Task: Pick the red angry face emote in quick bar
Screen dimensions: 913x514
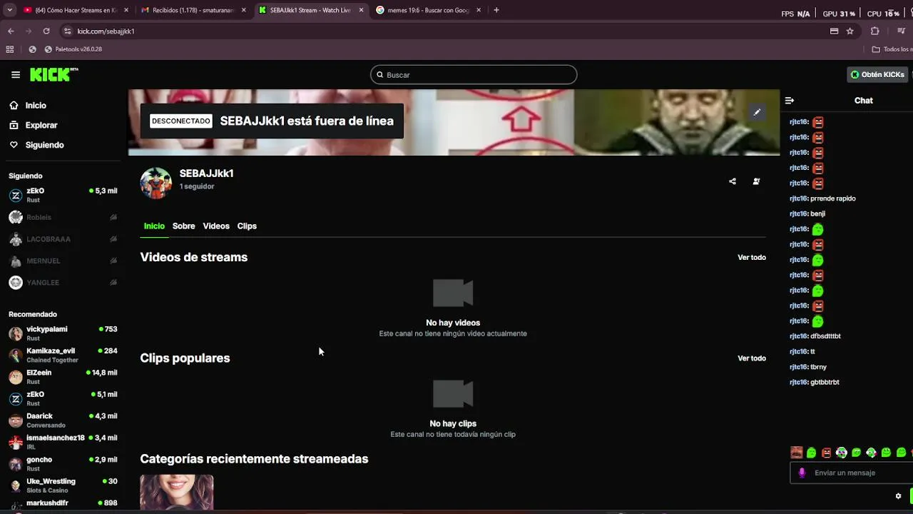Action: (827, 453)
